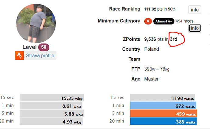Click the red A category badge
The image size is (210, 129).
148,21
